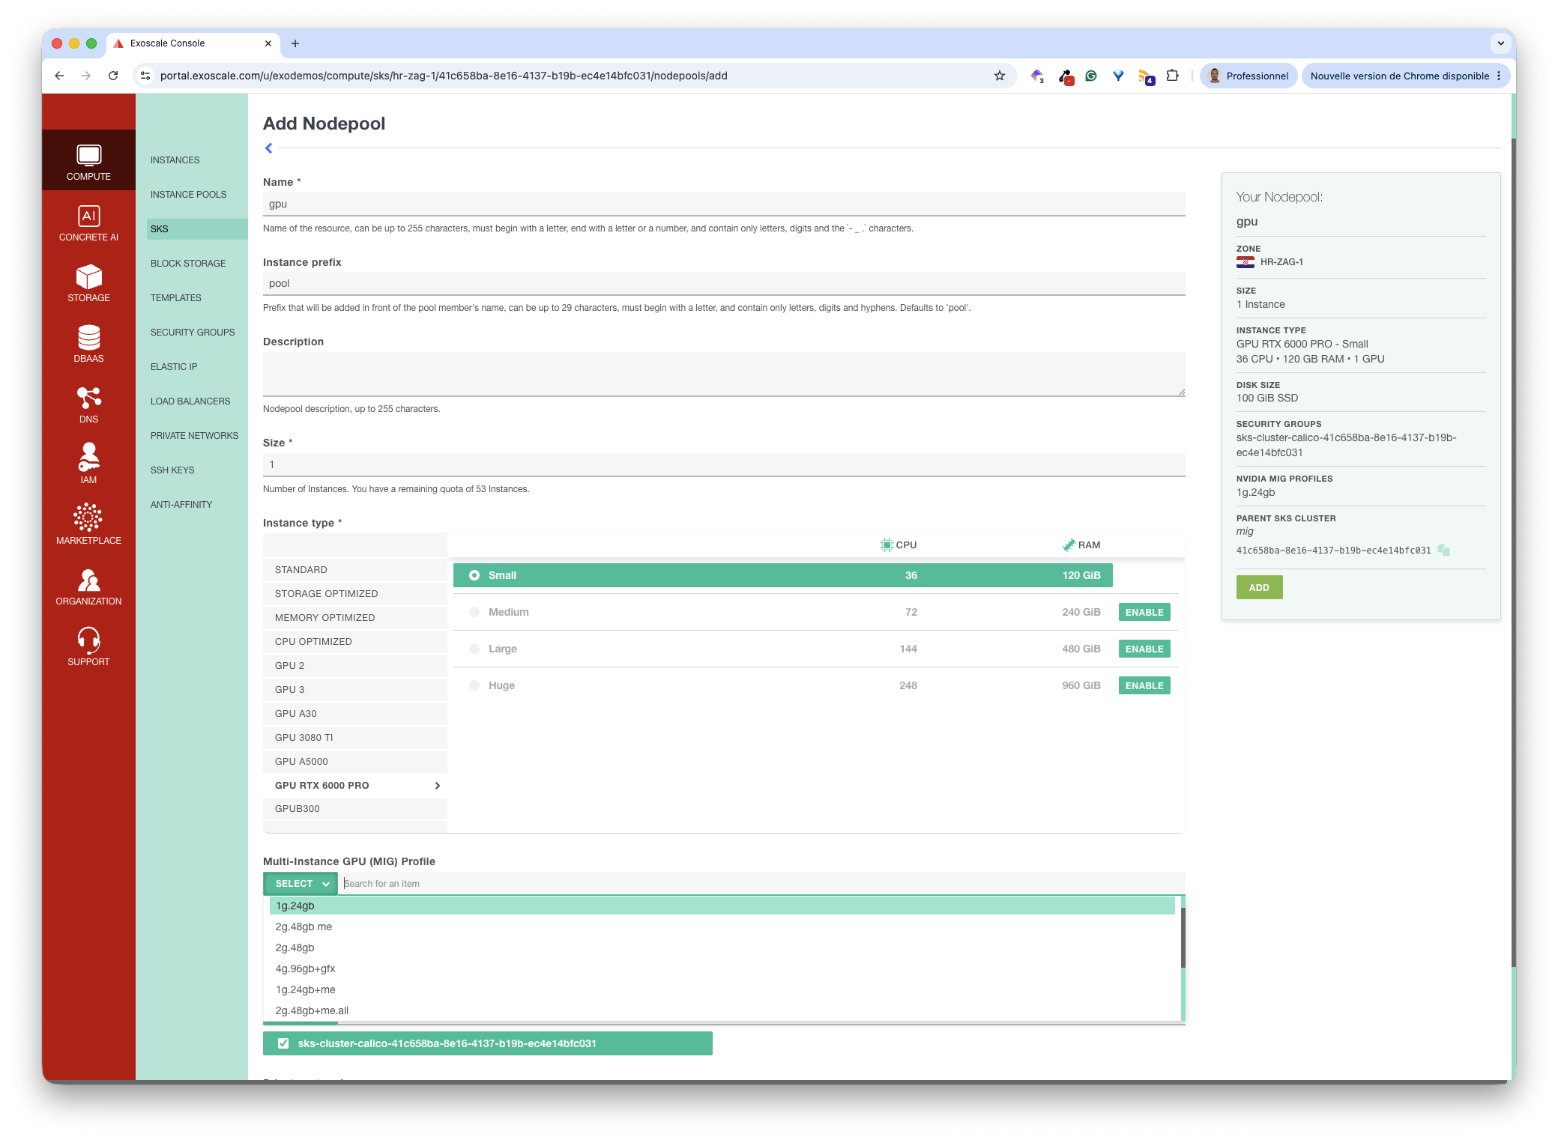This screenshot has height=1140, width=1558.
Task: Open the DNS section
Action: click(x=88, y=404)
